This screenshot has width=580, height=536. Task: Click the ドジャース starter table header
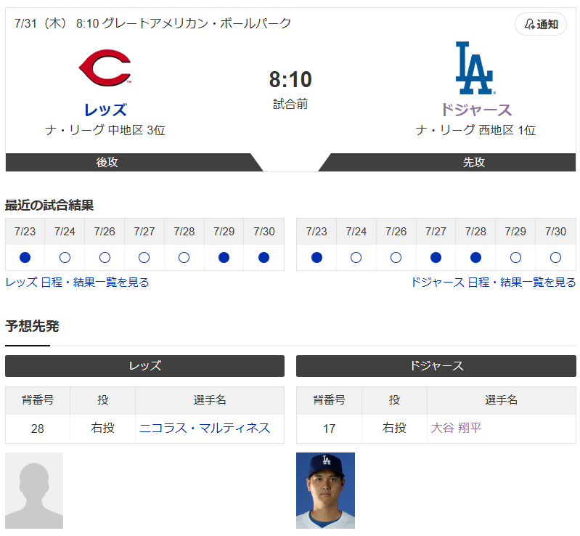(x=436, y=366)
